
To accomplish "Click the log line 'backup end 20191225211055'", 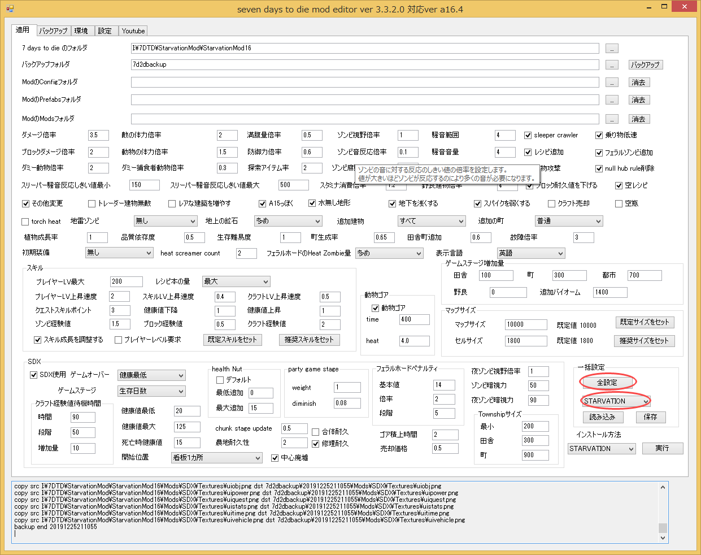I will point(55,527).
